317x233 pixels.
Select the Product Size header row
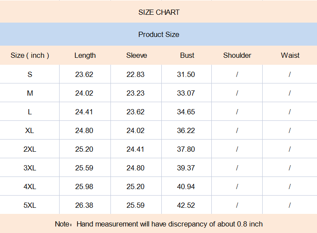[x=159, y=34]
